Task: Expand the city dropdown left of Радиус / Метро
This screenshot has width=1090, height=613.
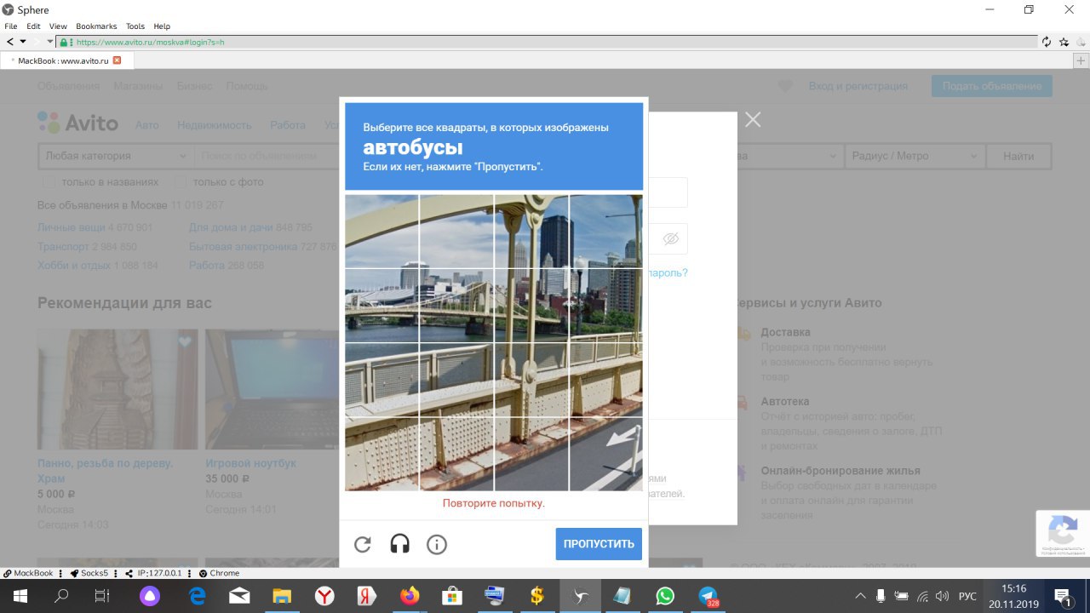Action: 789,156
